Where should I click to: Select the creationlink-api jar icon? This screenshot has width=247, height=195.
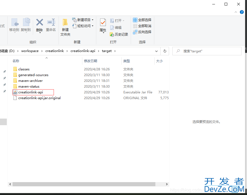[x=15, y=92]
